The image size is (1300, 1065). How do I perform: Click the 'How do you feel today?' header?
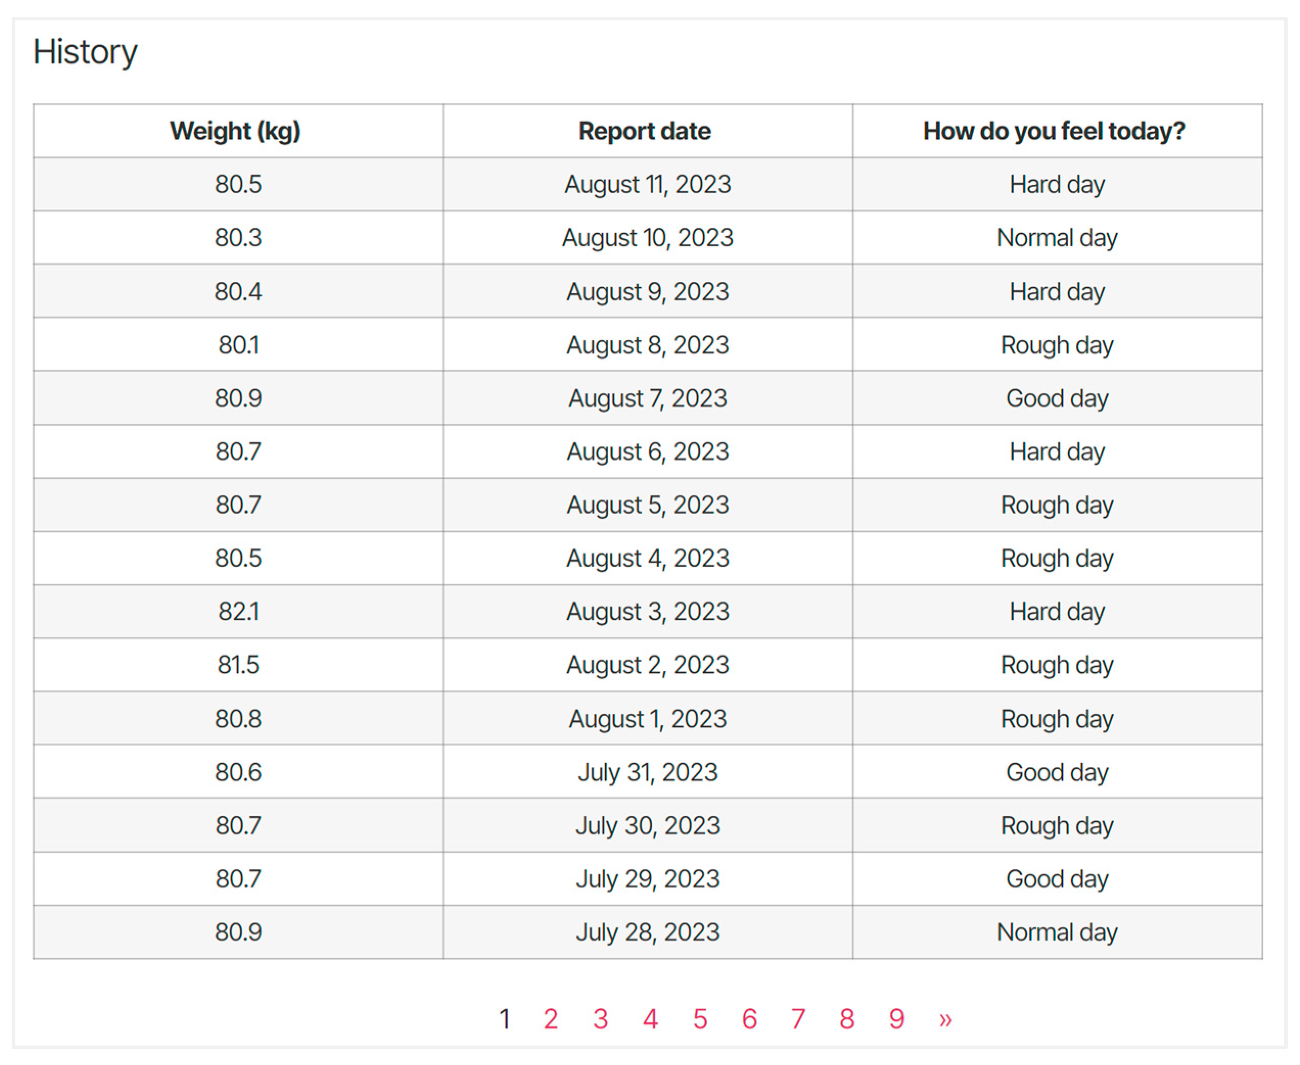coord(1054,131)
